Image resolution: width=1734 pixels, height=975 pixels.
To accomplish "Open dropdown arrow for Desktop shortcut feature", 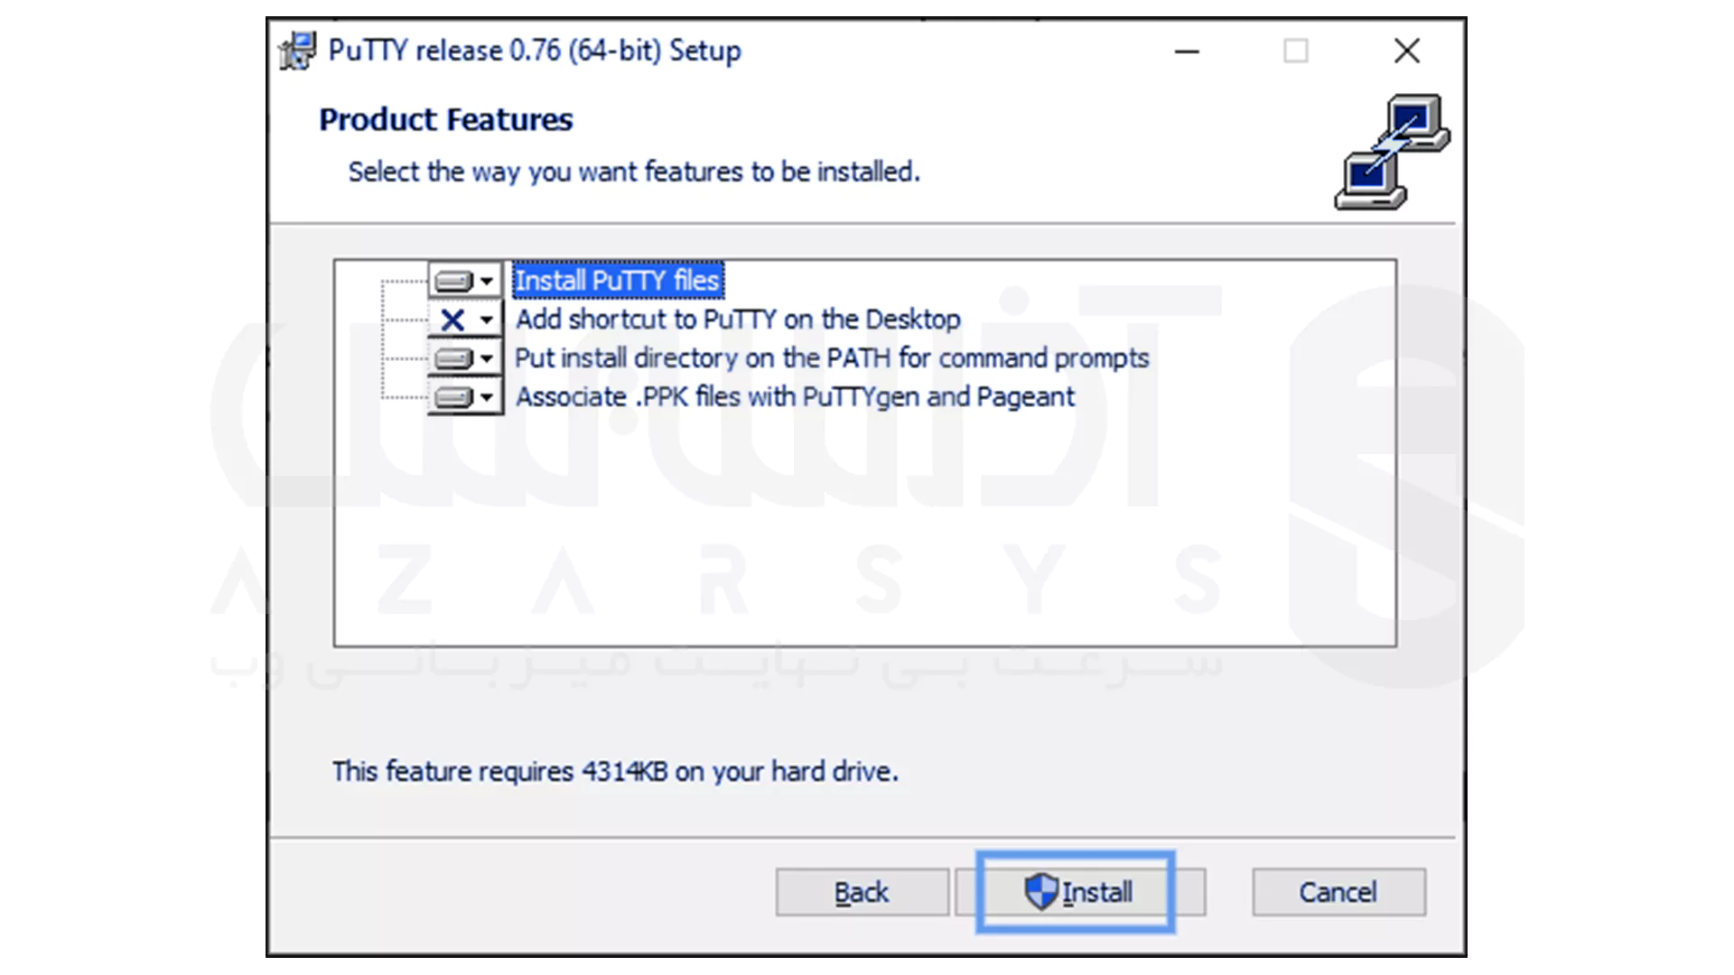I will [487, 320].
